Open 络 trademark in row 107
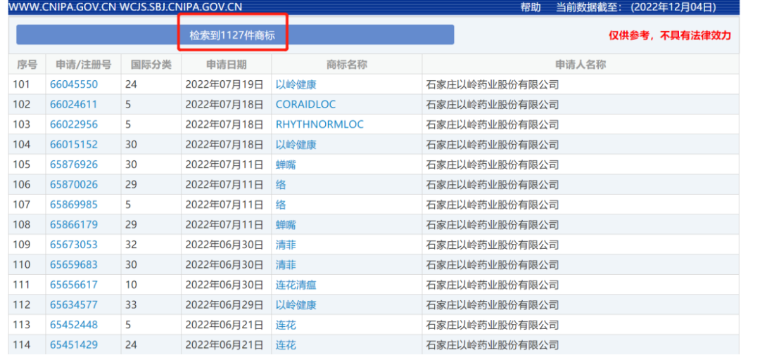The height and width of the screenshot is (355, 760). click(281, 205)
